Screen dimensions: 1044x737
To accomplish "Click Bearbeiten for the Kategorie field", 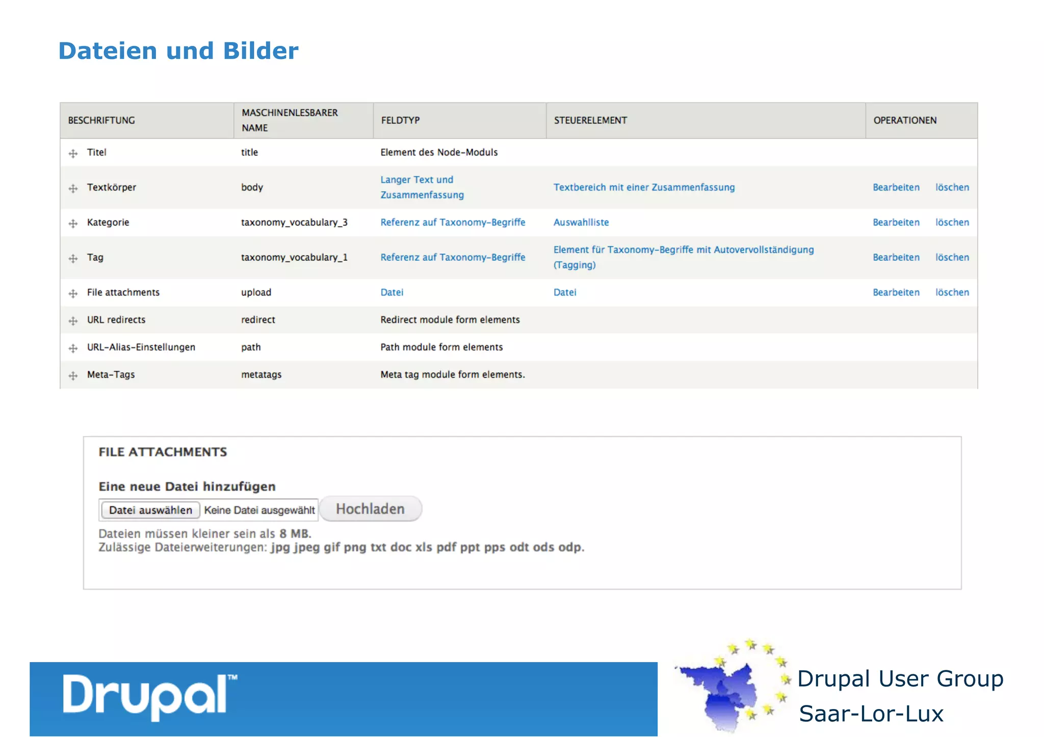I will click(896, 223).
